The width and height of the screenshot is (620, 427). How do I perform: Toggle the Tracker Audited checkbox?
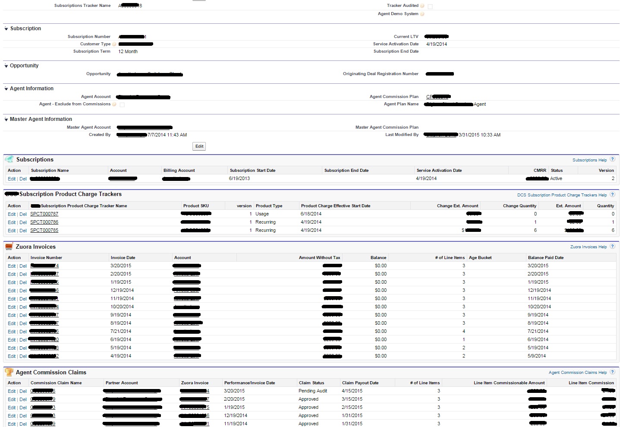point(430,6)
